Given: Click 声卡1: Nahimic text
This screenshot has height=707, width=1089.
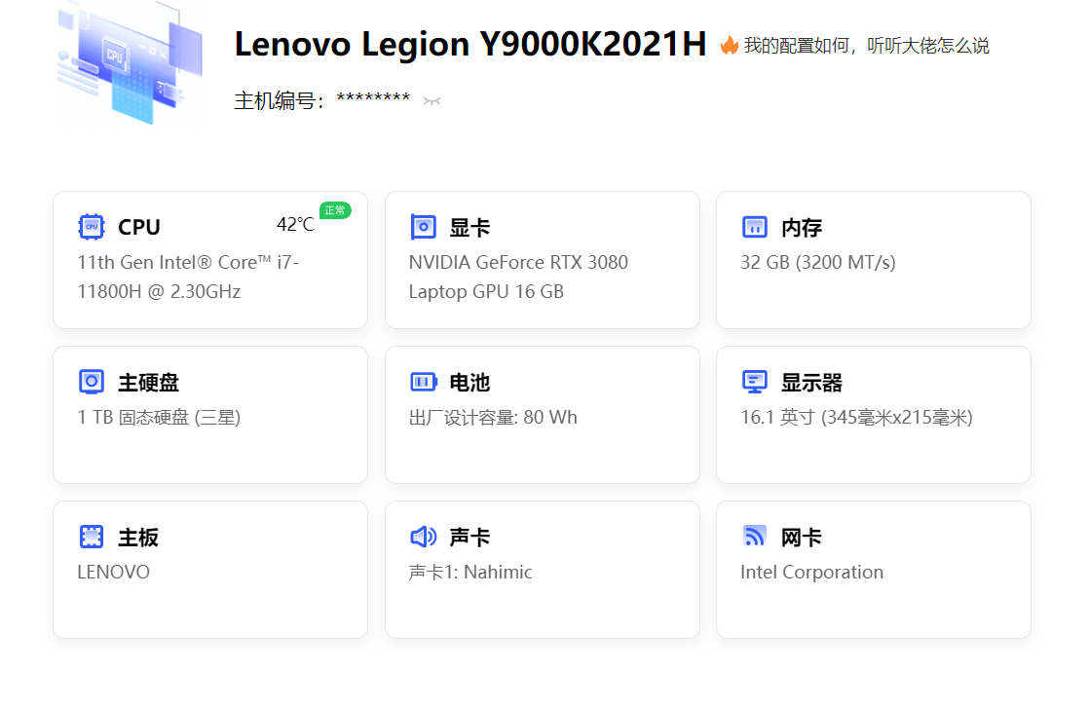Looking at the screenshot, I should coord(470,573).
